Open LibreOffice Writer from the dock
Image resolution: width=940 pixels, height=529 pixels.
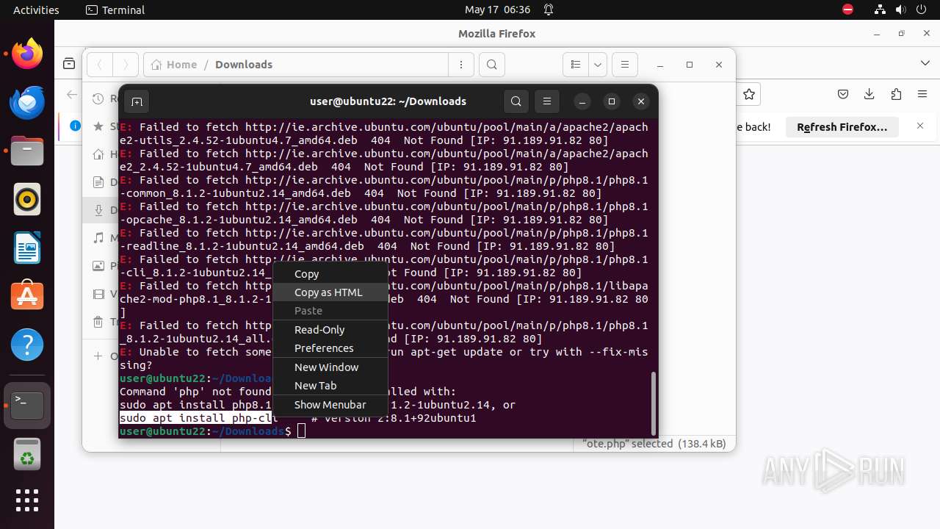point(27,248)
